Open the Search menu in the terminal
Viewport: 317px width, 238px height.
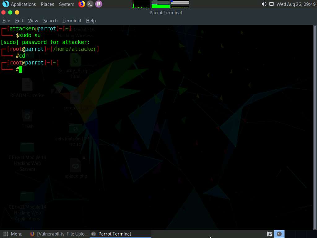point(50,21)
